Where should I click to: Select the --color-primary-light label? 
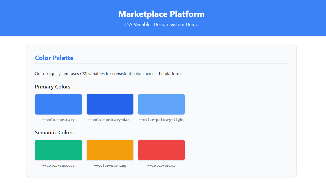[x=161, y=120]
